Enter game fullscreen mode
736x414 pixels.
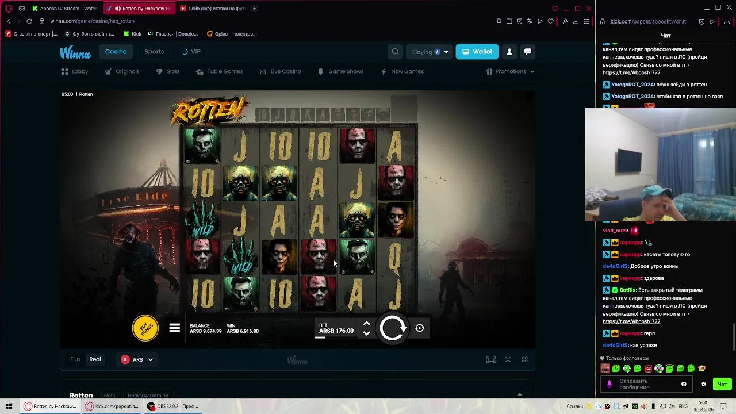(x=508, y=359)
